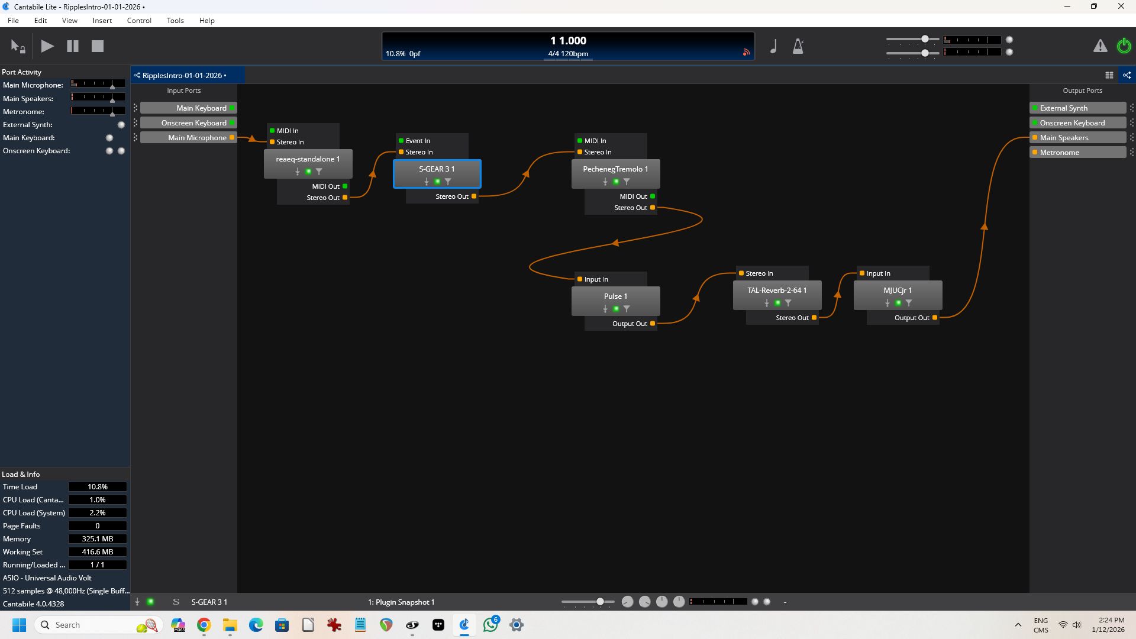Click bypass arrow icon on PechenegTremolo 1

point(605,182)
